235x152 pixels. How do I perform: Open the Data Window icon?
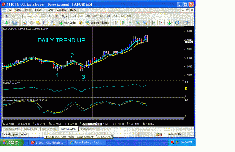32,23
